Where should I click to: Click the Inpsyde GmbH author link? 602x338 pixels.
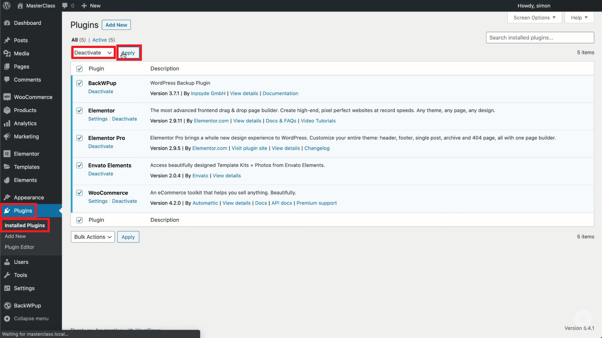coord(208,93)
